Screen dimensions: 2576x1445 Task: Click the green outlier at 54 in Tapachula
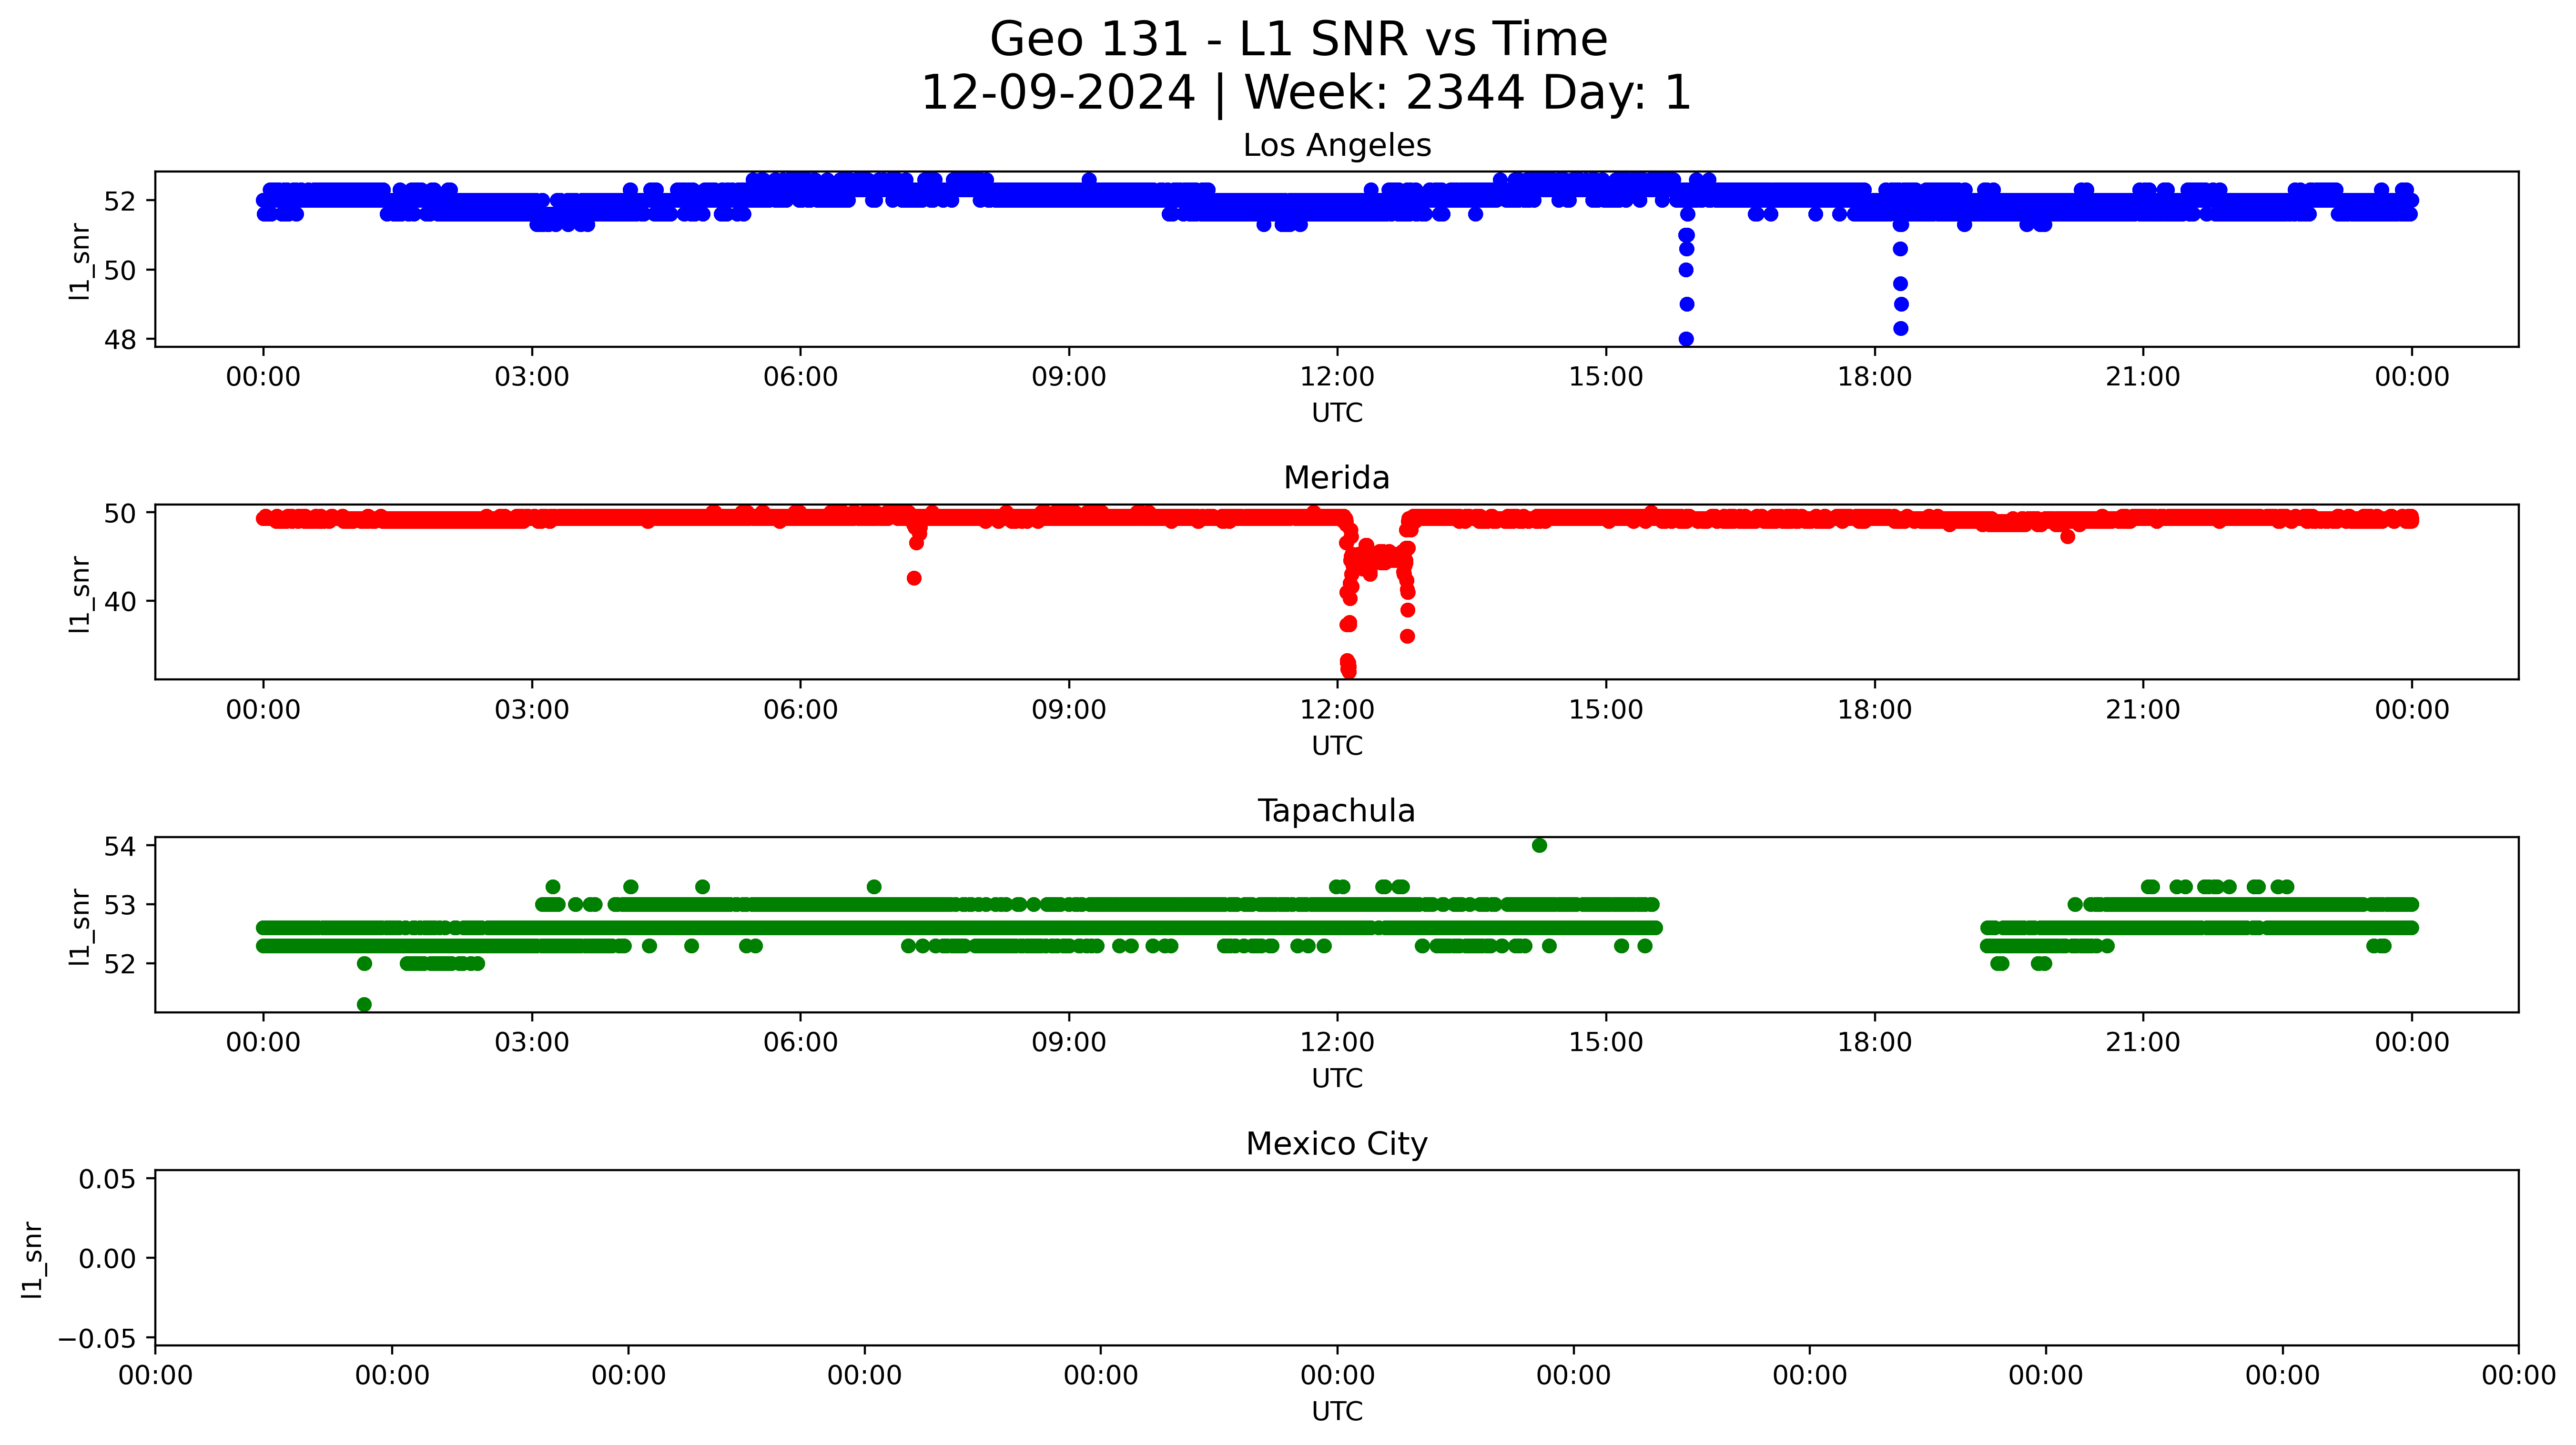[x=1539, y=845]
